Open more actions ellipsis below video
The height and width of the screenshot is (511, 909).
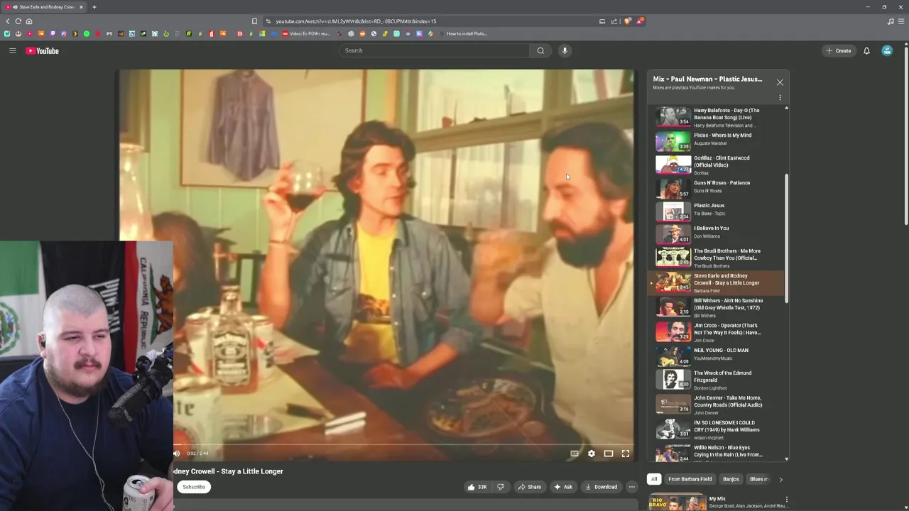click(631, 487)
